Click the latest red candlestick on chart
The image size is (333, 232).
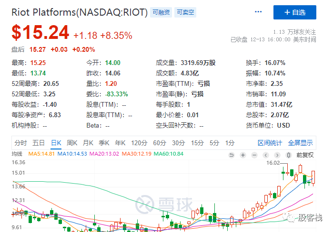click(x=313, y=177)
